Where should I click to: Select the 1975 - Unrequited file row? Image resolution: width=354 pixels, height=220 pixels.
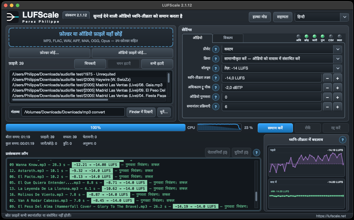(x=89, y=74)
